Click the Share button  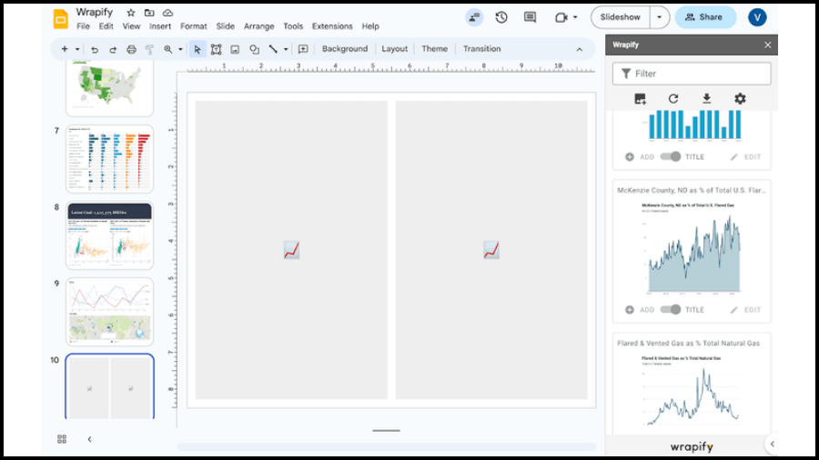pyautogui.click(x=705, y=17)
